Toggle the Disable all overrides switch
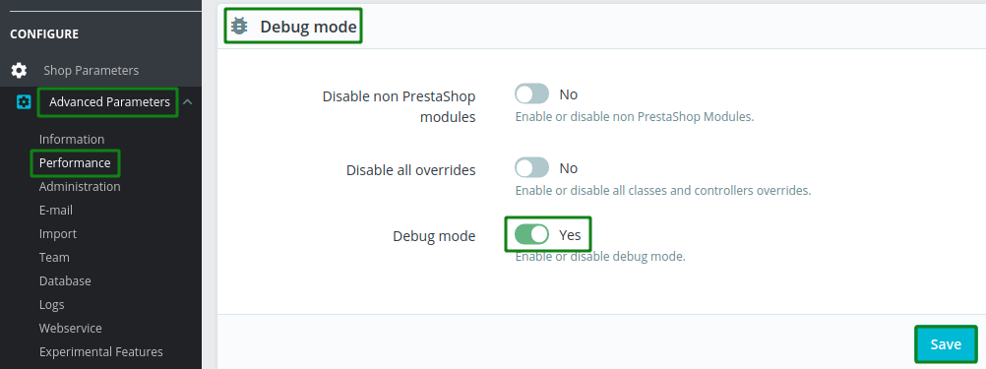The height and width of the screenshot is (369, 986). [531, 168]
